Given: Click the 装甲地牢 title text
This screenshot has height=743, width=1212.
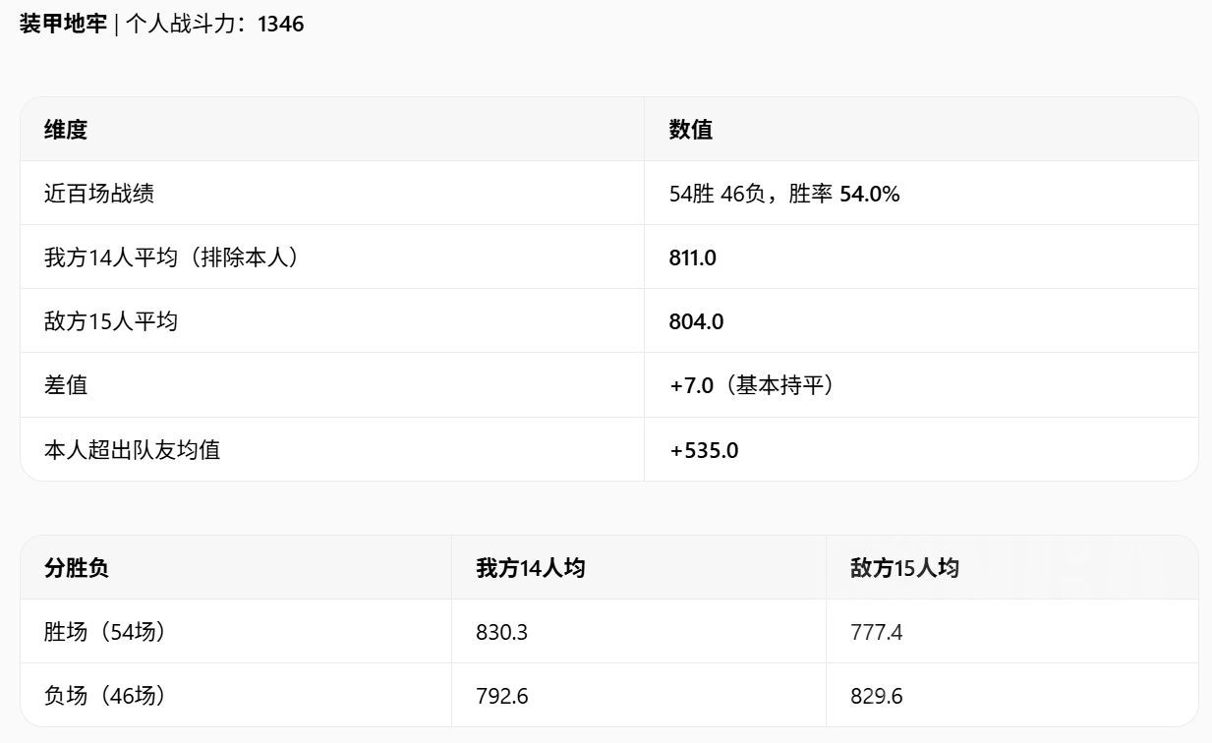Looking at the screenshot, I should (63, 24).
